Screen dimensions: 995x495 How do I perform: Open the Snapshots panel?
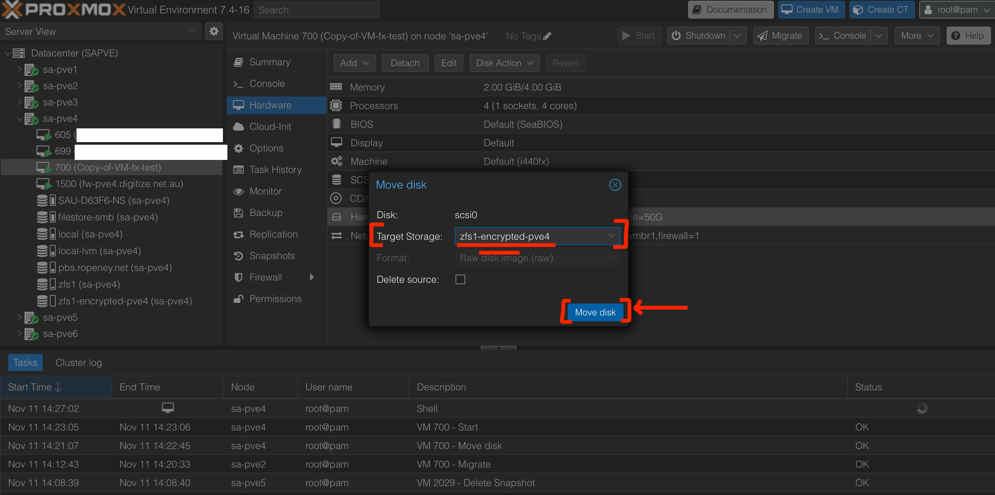click(x=272, y=255)
